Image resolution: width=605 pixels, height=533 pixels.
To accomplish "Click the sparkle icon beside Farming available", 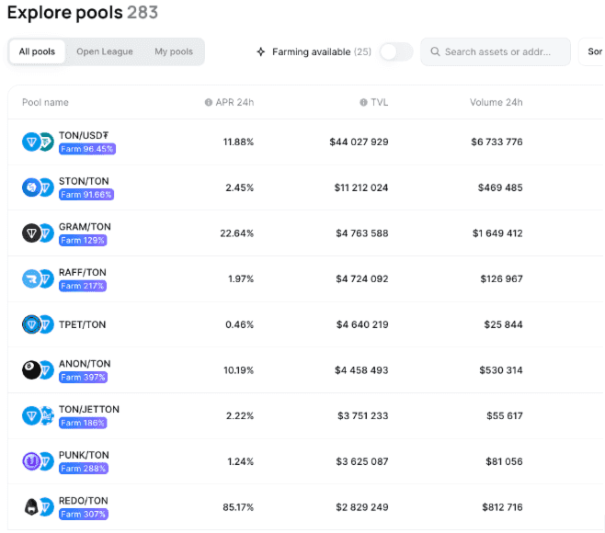I will (x=261, y=51).
